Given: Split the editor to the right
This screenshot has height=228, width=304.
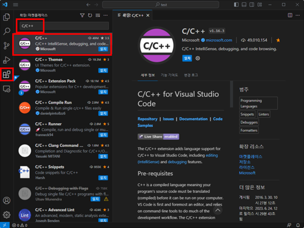Looking at the screenshot, I should pyautogui.click(x=290, y=15).
